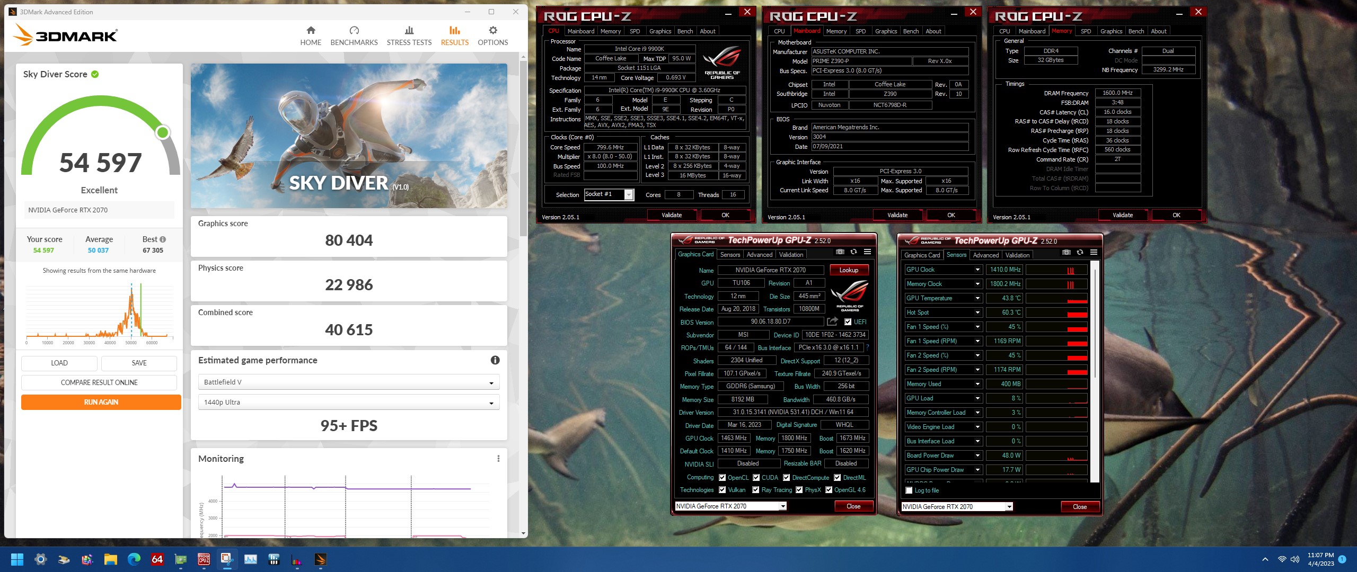Open Bench tab in the CPU-Z Mainboard window
Screen dimensions: 1357x572
tap(911, 31)
